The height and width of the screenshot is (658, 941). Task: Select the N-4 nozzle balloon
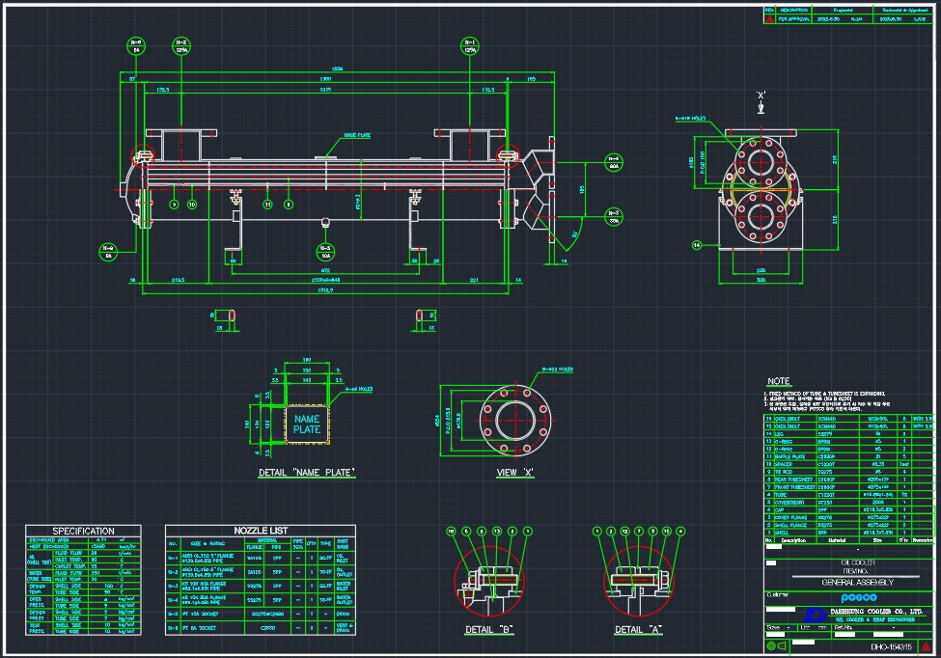(x=614, y=161)
